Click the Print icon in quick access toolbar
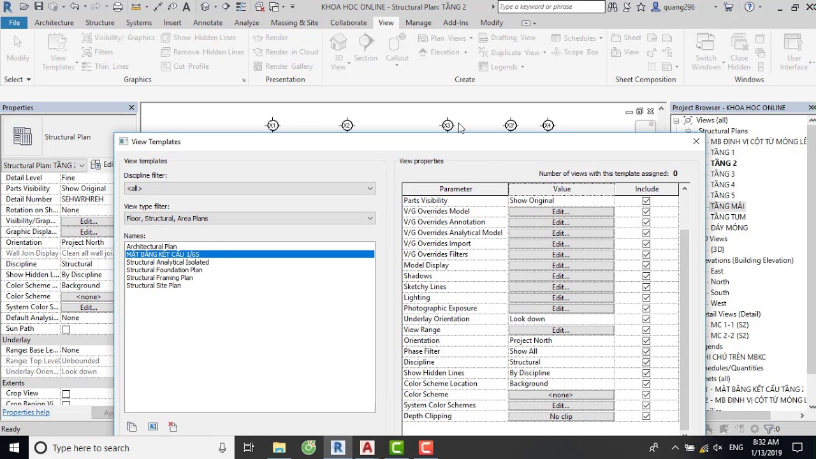This screenshot has height=459, width=816. 118,7
